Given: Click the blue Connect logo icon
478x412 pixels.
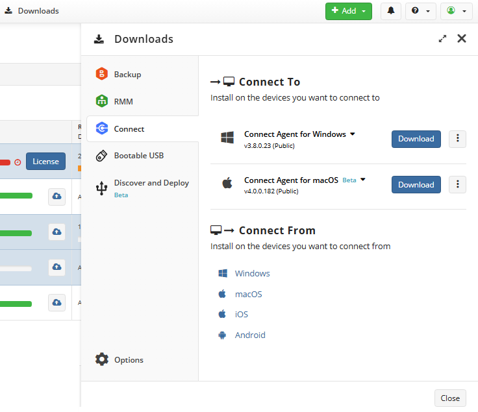Looking at the screenshot, I should 102,128.
